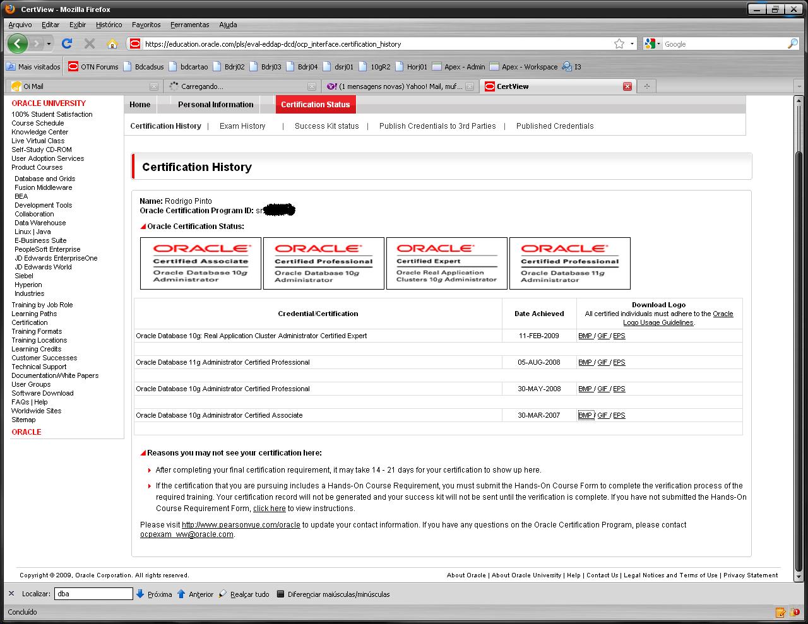Download GIF logo for 11g Certified Professional
Image resolution: width=808 pixels, height=624 pixels.
pyautogui.click(x=603, y=362)
